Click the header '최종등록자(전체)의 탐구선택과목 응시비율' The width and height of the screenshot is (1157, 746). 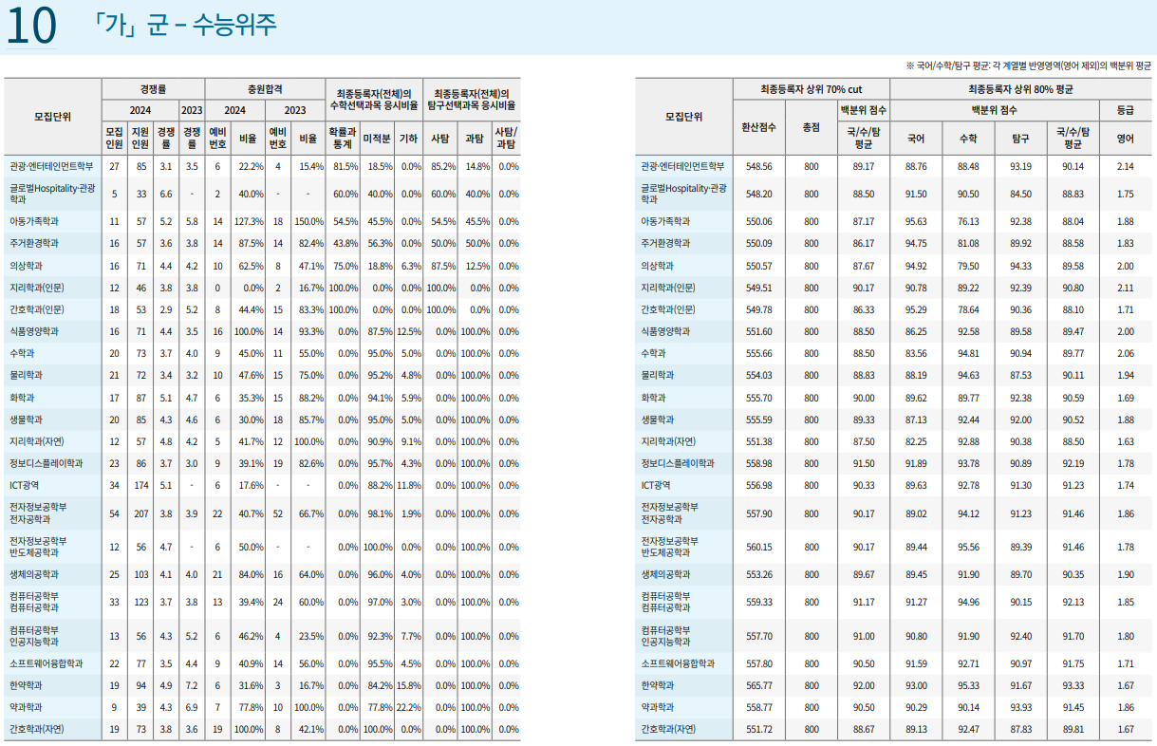coord(473,100)
